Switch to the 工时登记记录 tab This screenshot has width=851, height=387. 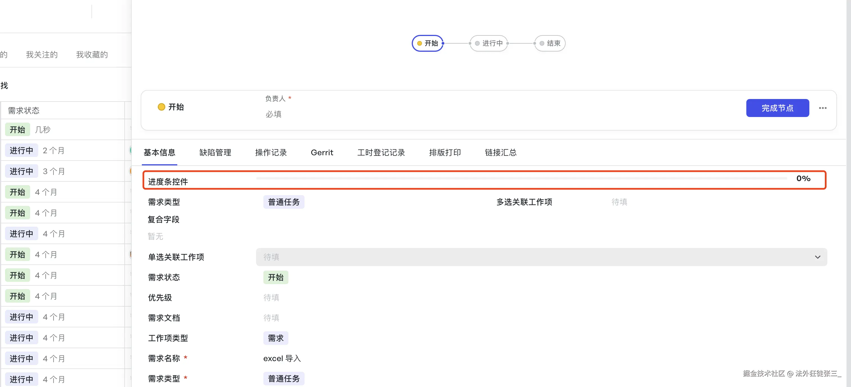tap(381, 152)
